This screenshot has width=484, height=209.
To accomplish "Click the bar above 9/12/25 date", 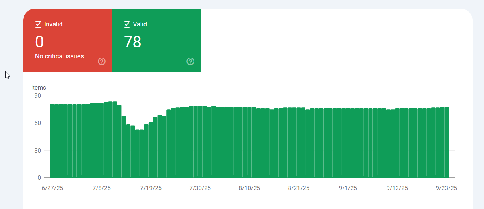I will (x=397, y=143).
